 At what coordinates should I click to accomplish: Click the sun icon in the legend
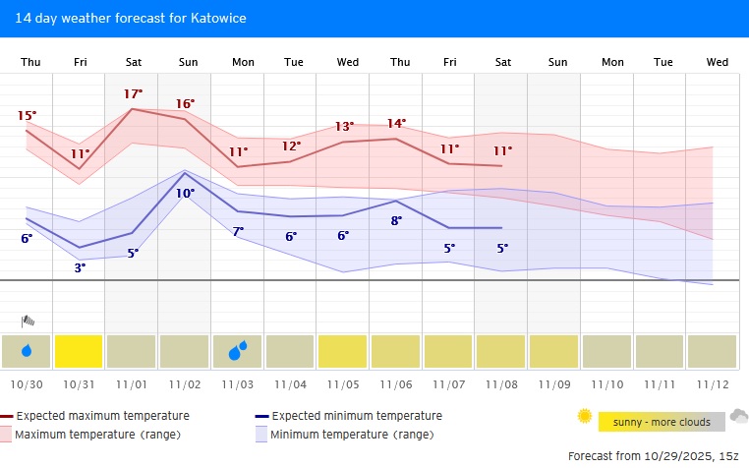[585, 416]
